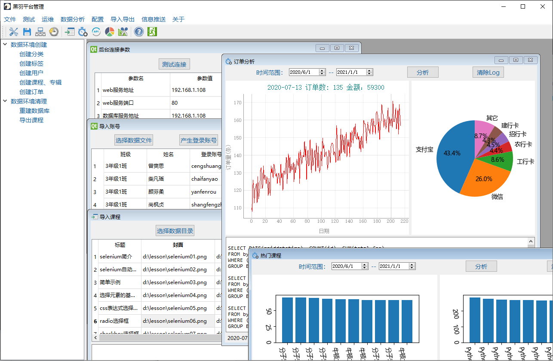Click the 清除Log button

[x=488, y=72]
